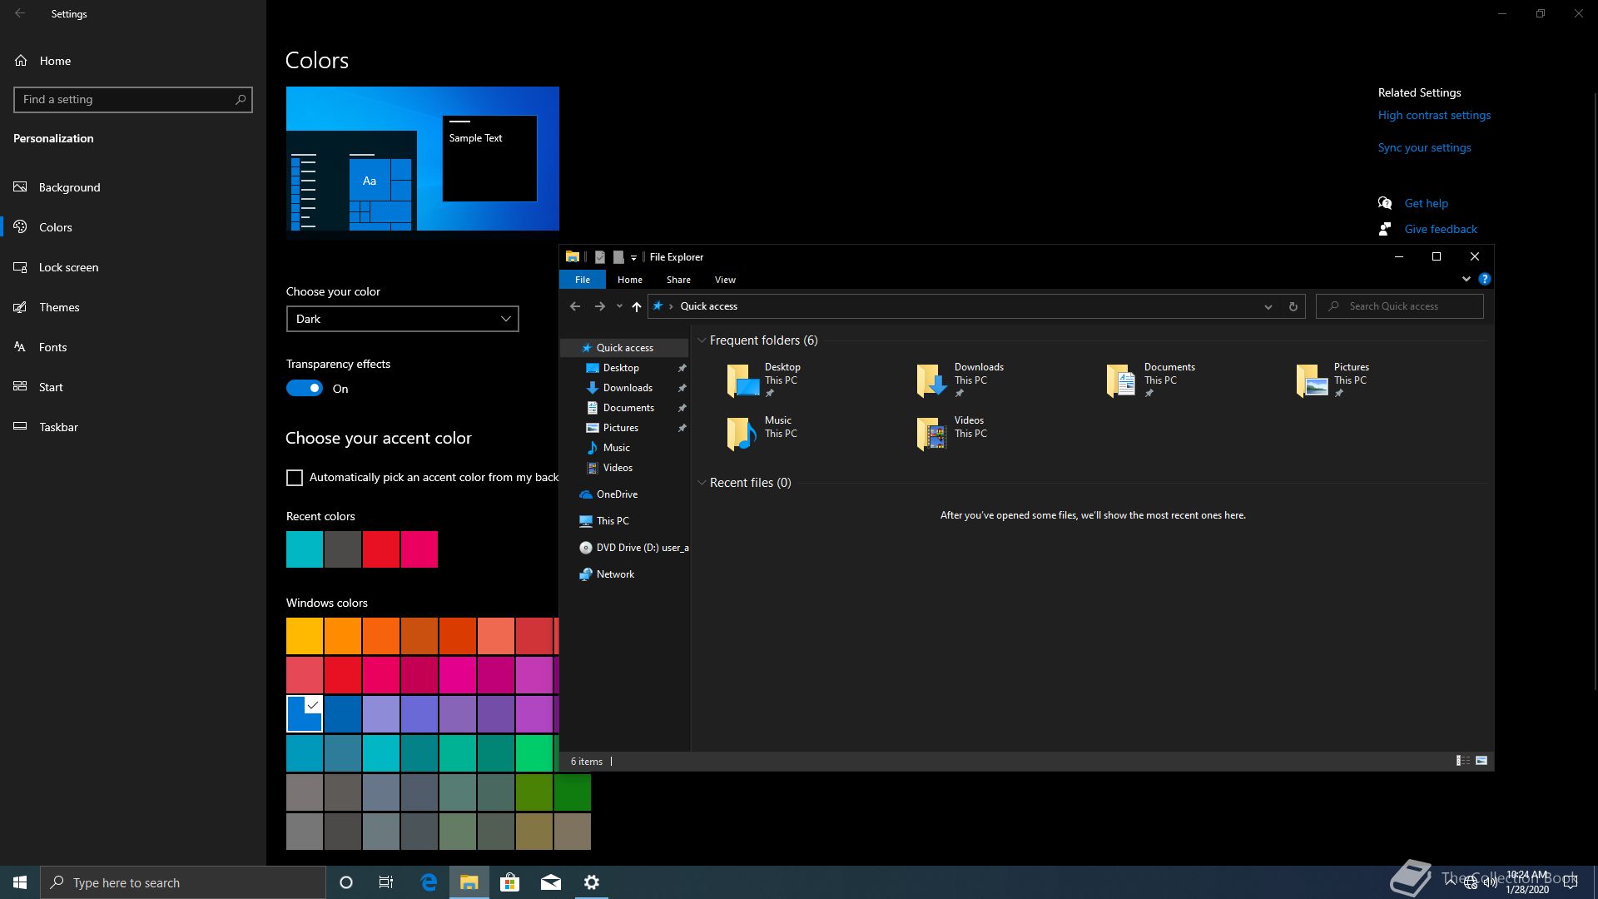Open Task View from taskbar
1598x899 pixels.
click(386, 882)
